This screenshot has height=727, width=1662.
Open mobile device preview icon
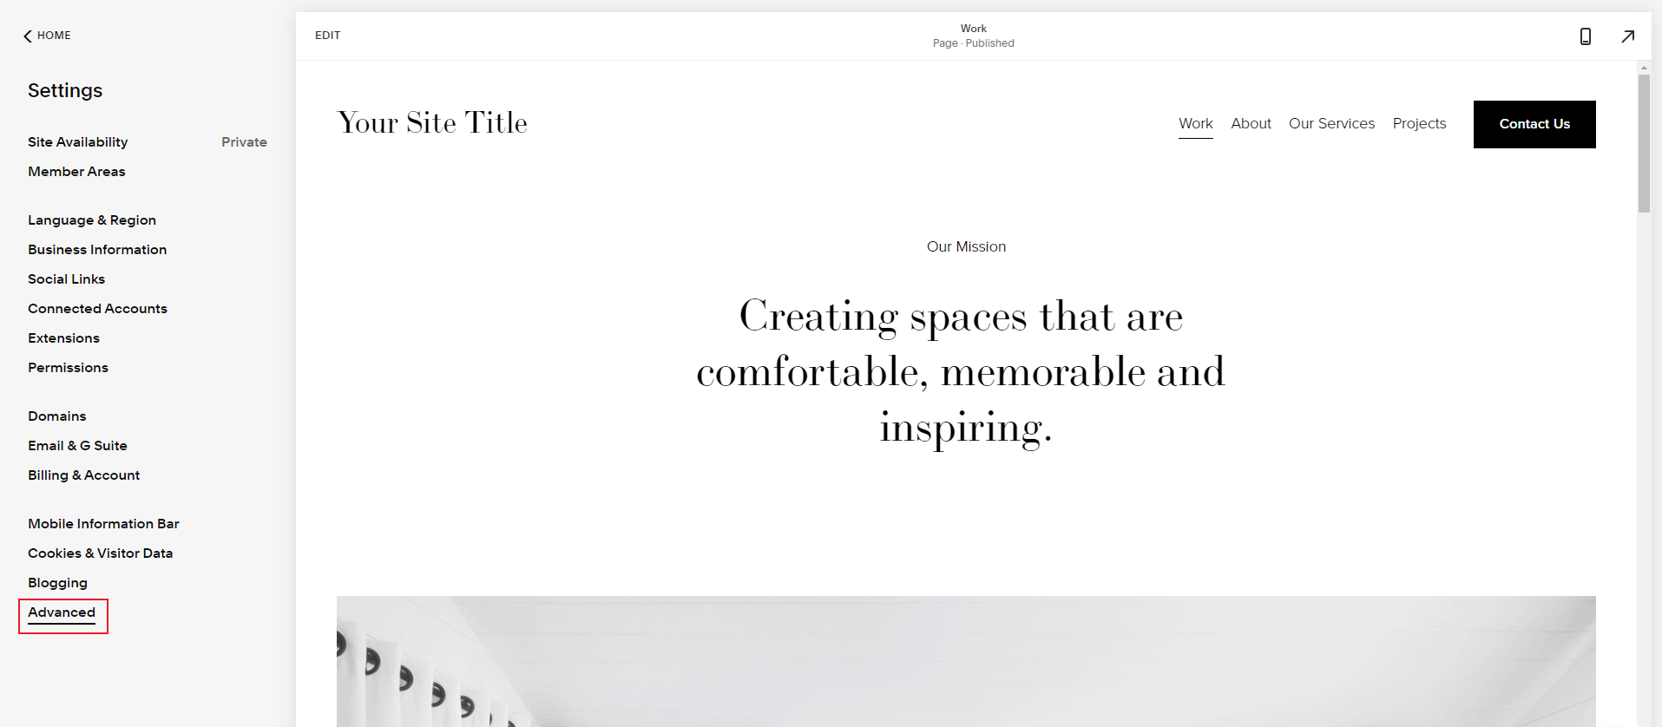coord(1585,36)
